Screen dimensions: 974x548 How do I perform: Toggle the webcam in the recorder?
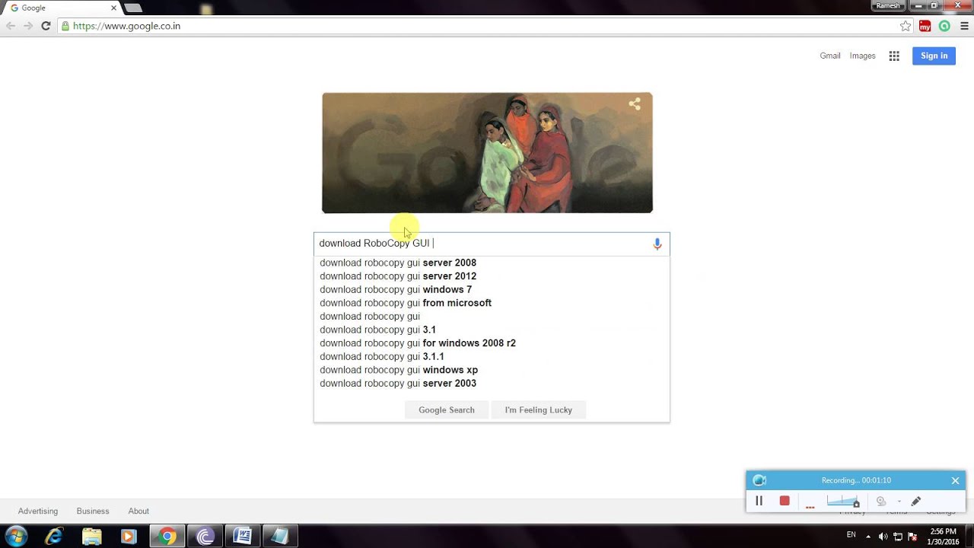(x=881, y=501)
